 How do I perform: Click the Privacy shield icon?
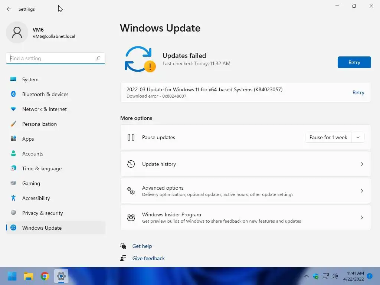click(x=13, y=213)
